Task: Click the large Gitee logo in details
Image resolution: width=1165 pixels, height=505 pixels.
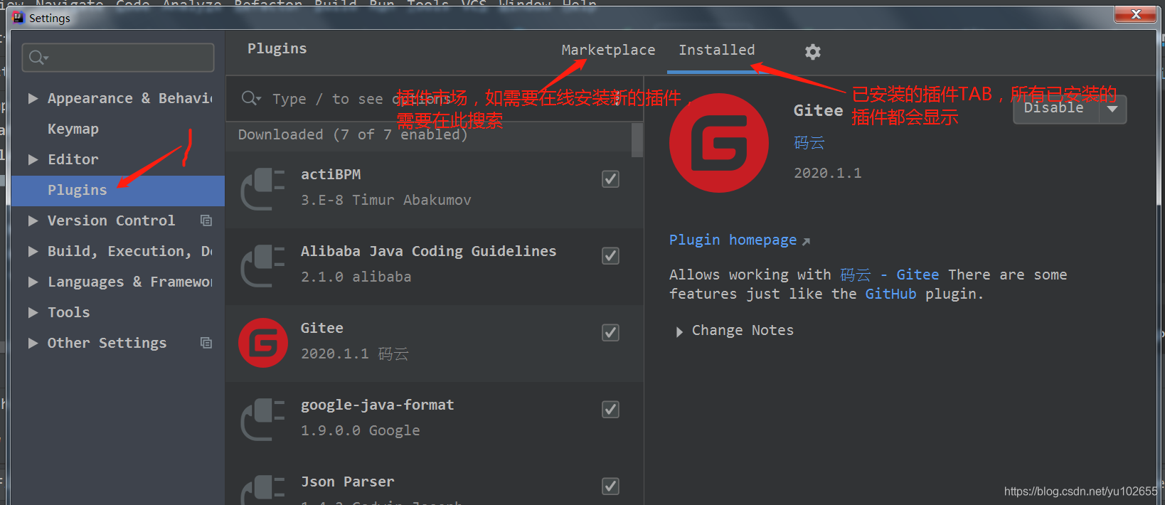Action: pyautogui.click(x=719, y=143)
